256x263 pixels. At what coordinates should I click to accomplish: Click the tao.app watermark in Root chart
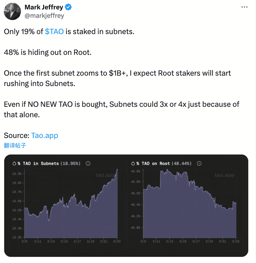[x=224, y=175]
